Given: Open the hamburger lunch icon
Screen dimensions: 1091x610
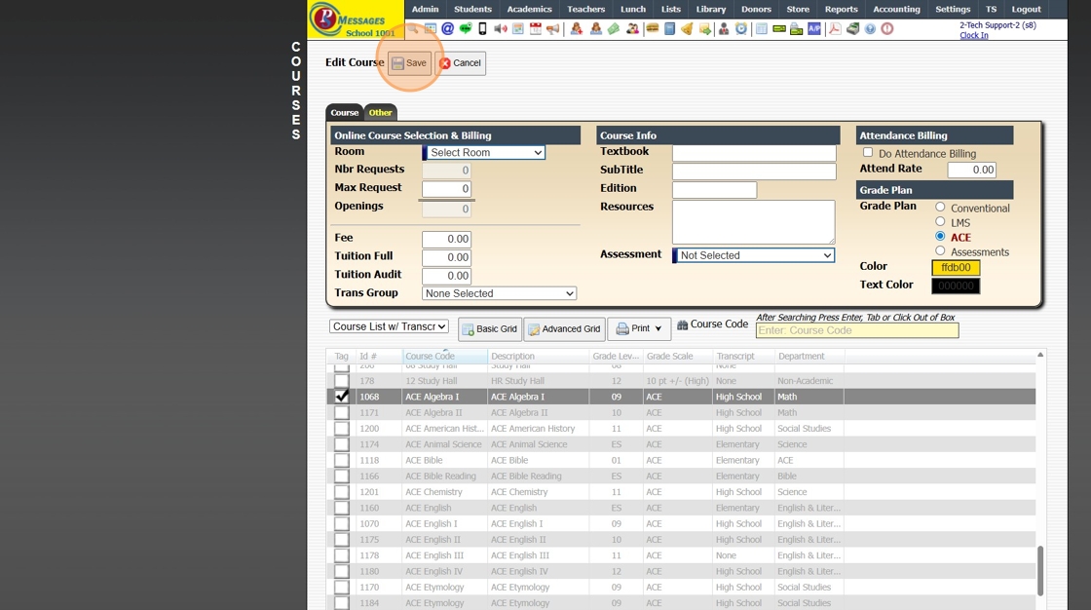Looking at the screenshot, I should 652,29.
